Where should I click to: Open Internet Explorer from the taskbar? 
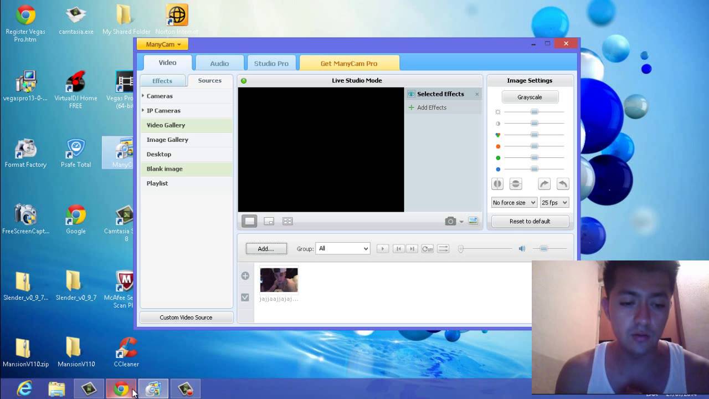[x=24, y=389]
